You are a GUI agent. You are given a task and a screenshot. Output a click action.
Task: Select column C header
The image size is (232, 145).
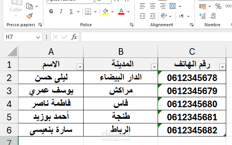coord(192,51)
